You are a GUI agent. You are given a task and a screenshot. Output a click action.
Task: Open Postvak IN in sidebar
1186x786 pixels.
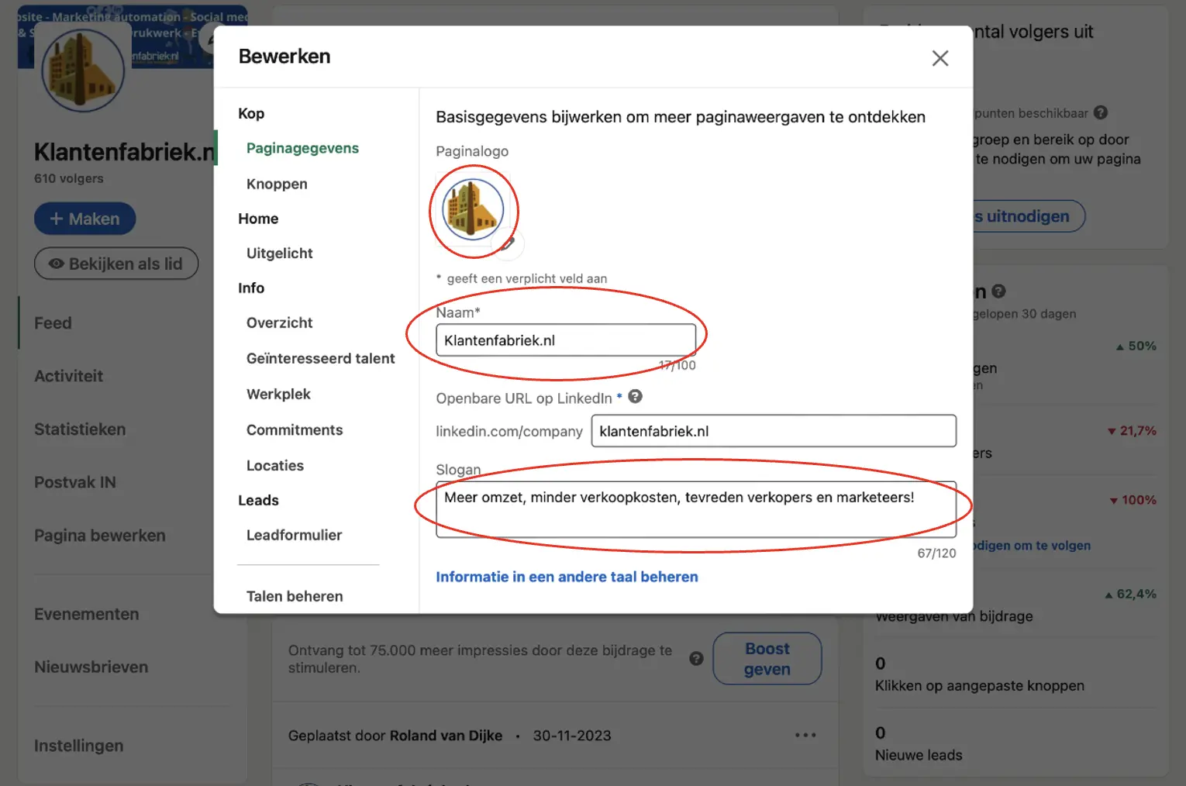point(75,482)
